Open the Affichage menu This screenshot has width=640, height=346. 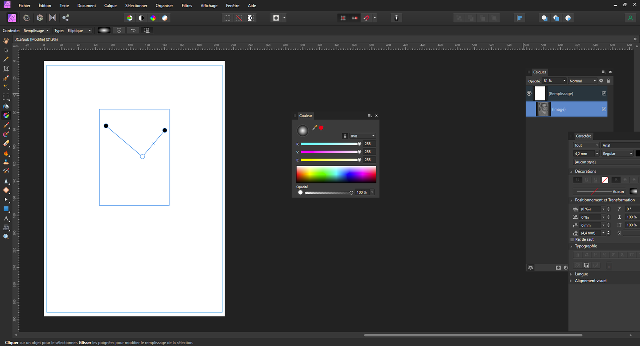(209, 5)
